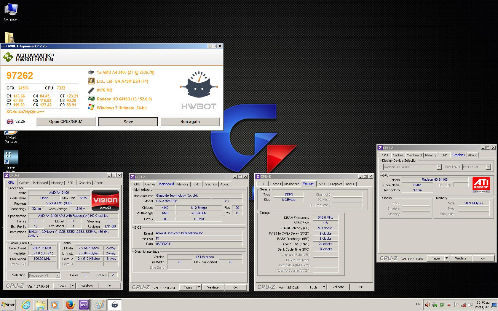Click the RAM stick icon beside 8176 MB

91,90
